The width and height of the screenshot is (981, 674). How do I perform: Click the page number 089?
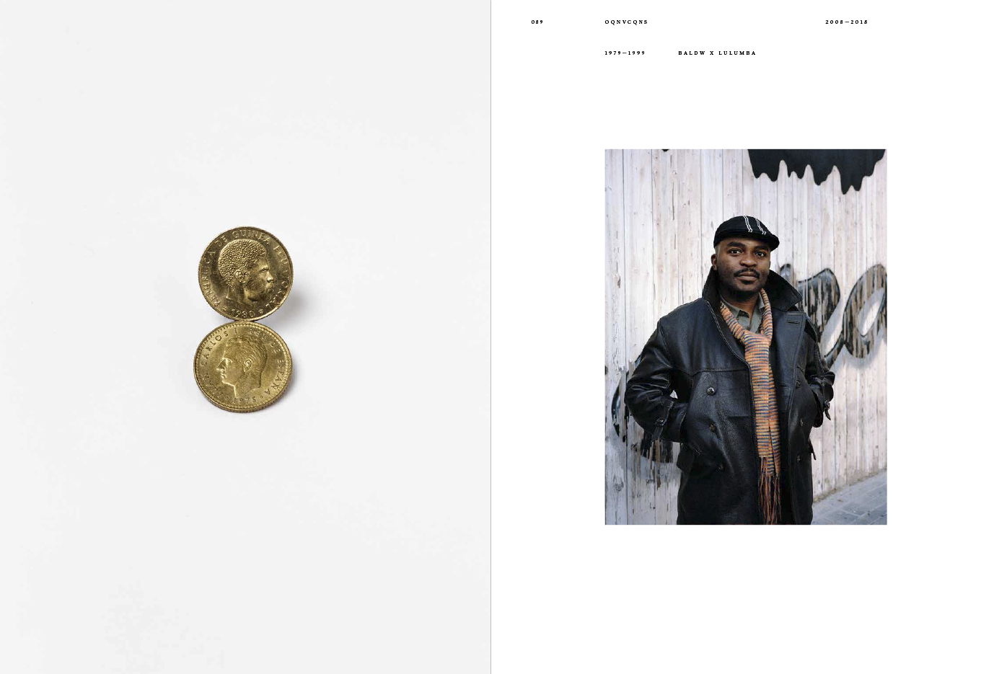coord(537,22)
